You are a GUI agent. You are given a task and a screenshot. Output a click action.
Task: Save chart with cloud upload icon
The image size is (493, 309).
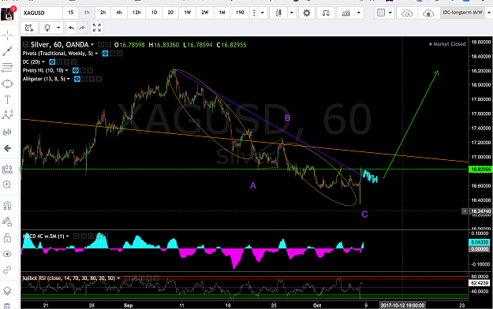[428, 13]
